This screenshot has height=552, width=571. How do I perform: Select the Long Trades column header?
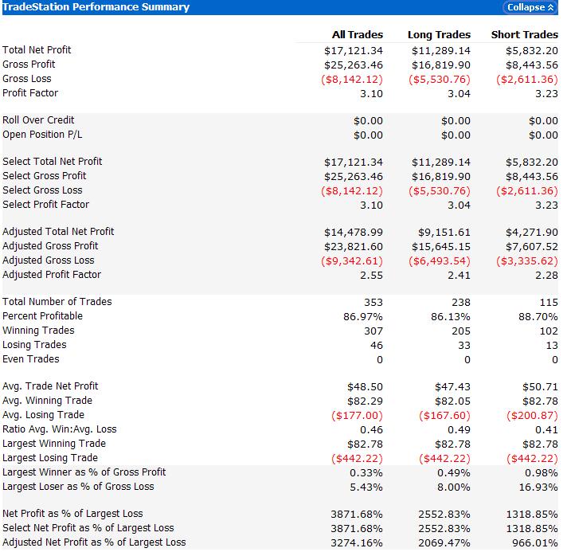click(439, 34)
